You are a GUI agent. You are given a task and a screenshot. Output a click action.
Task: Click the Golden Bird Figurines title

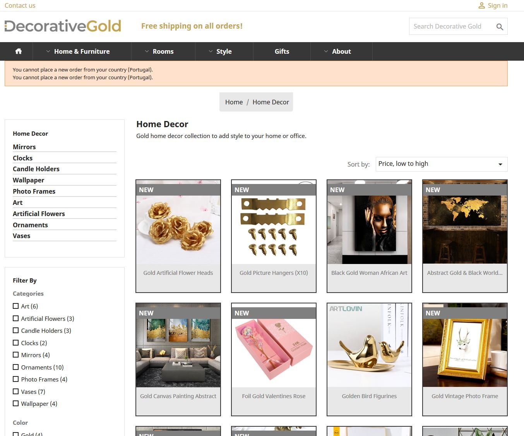tap(369, 396)
